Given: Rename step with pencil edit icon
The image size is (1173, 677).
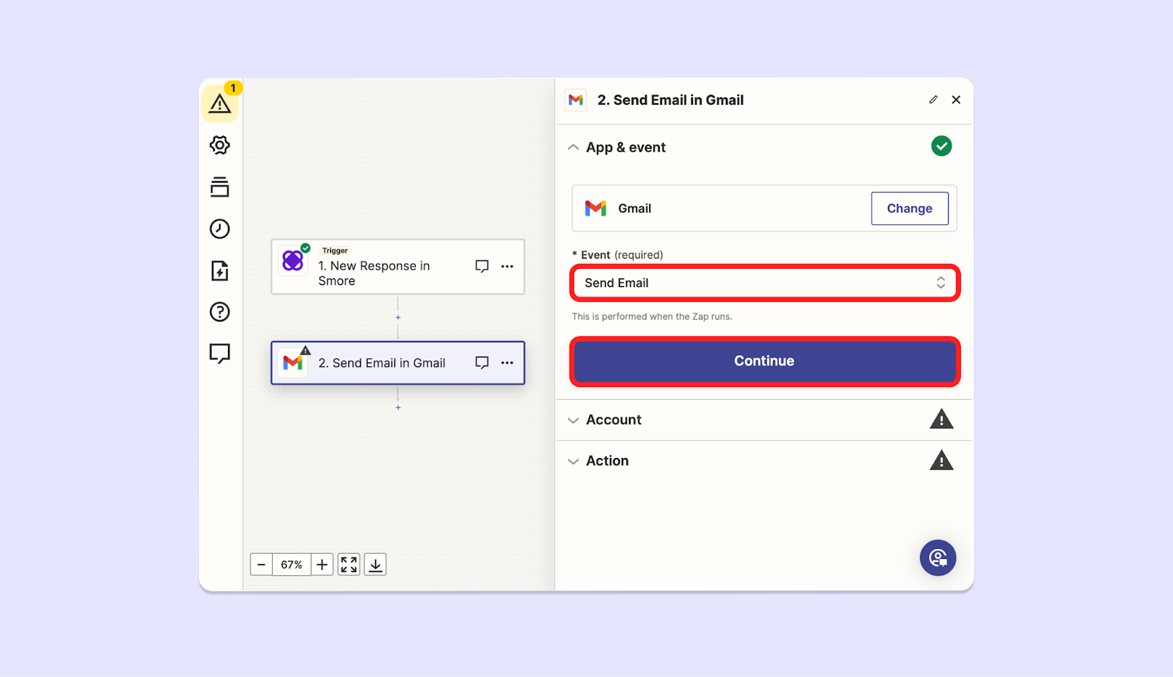Looking at the screenshot, I should 933,100.
